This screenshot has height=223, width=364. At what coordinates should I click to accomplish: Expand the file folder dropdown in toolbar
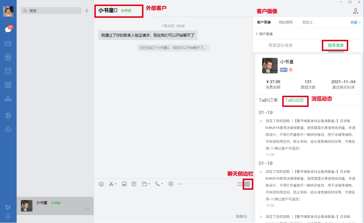point(149,184)
